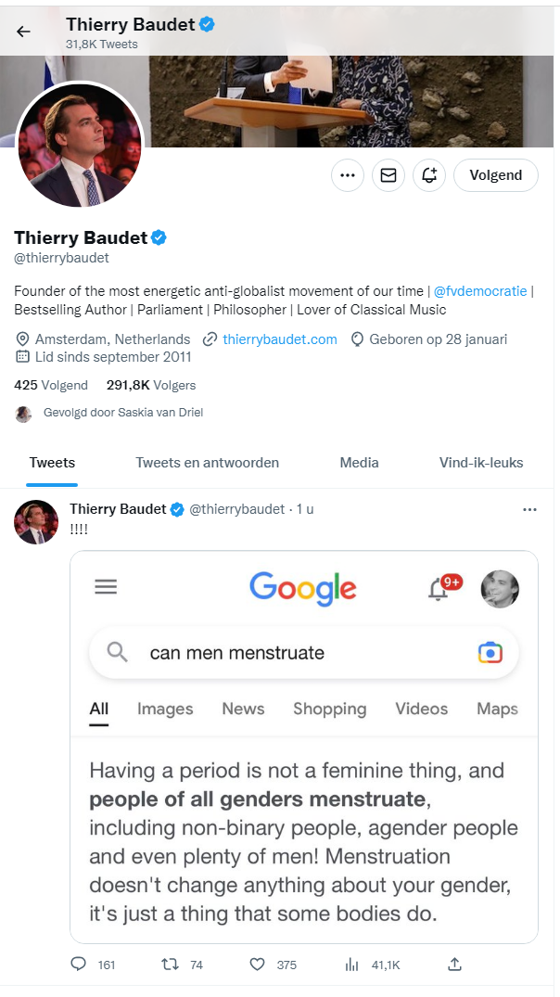Open the large profile avatar photo

[x=80, y=147]
